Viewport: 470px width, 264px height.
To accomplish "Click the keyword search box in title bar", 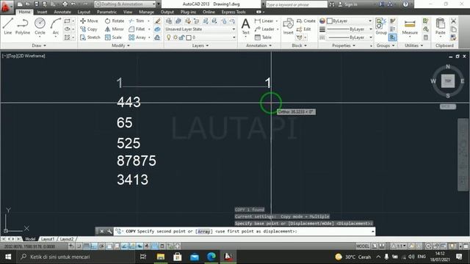I will [296, 4].
